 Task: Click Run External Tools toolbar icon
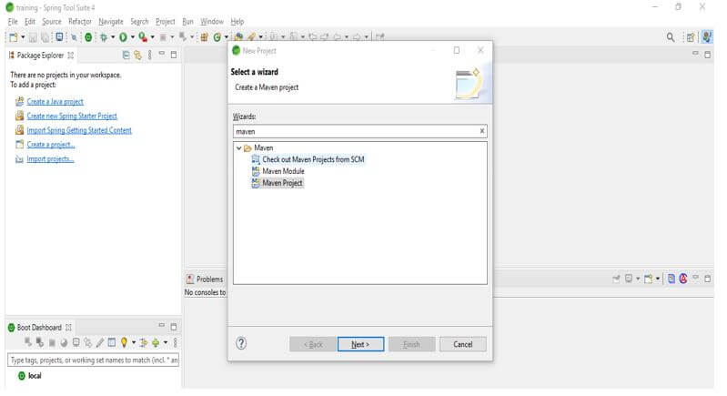pyautogui.click(x=143, y=37)
